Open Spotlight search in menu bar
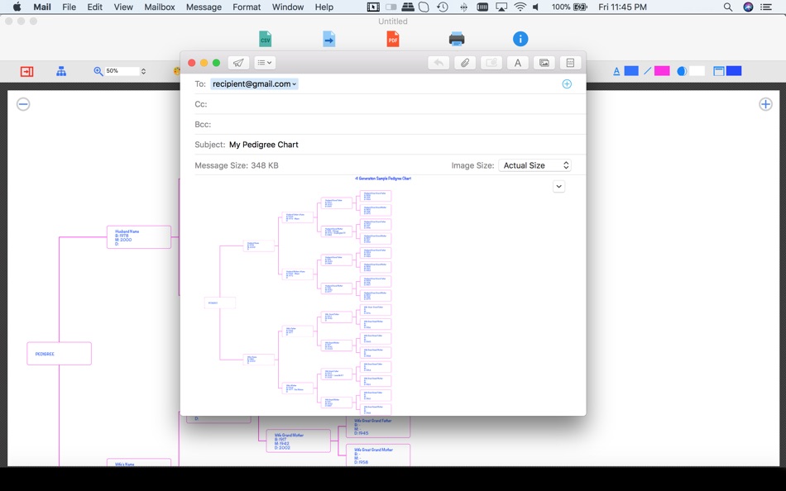Viewport: 786px width, 491px height. click(x=728, y=7)
